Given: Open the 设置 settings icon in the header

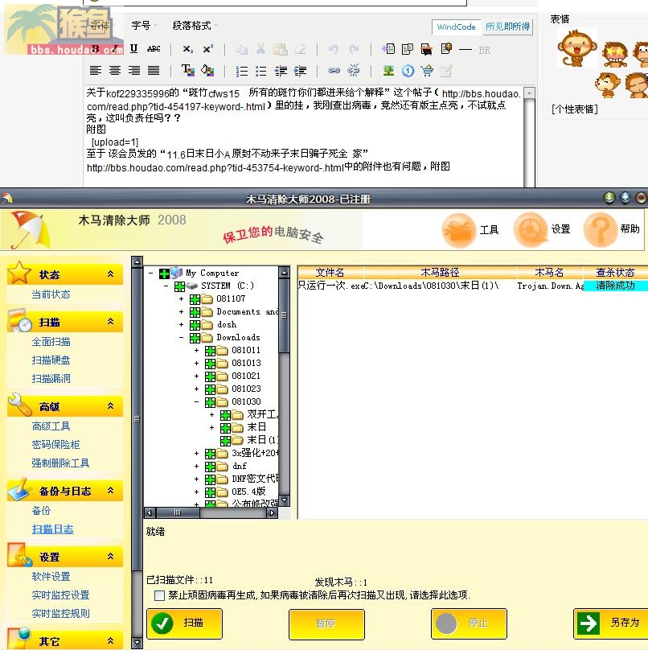Looking at the screenshot, I should 531,229.
